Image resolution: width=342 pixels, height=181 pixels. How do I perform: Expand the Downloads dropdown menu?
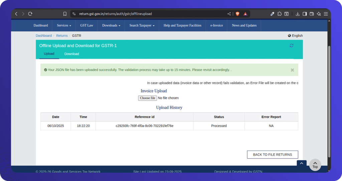[x=111, y=25]
